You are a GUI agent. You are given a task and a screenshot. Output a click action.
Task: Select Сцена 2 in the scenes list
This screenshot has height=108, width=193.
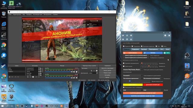point(17,71)
